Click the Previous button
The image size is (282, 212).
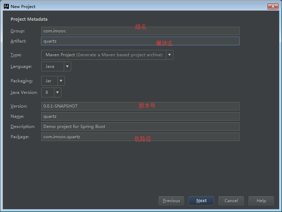click(171, 200)
